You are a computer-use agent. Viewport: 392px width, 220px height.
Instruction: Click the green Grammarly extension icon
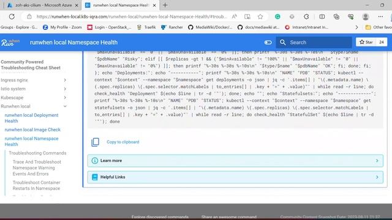277,16
